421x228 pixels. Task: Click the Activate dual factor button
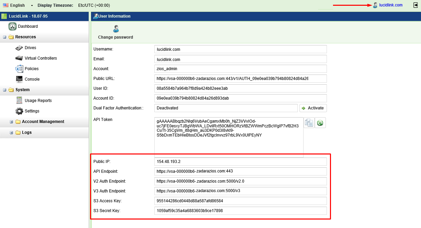[313, 108]
